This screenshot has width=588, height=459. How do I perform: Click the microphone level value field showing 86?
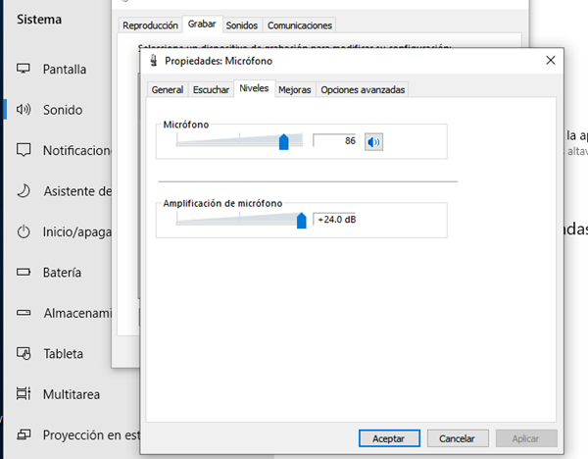334,140
